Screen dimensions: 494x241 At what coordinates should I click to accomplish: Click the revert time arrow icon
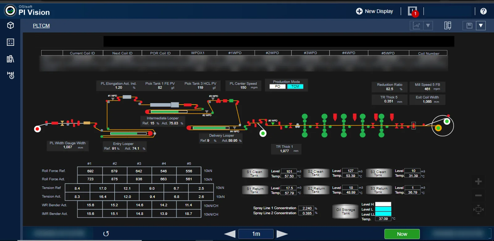pos(106,234)
